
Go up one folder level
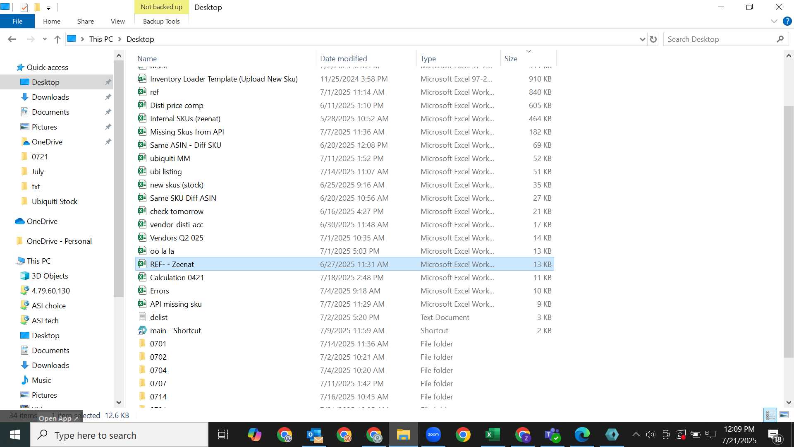[57, 39]
